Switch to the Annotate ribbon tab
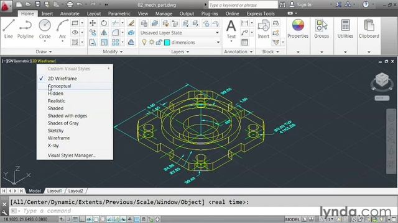The image size is (398, 223). [70, 14]
